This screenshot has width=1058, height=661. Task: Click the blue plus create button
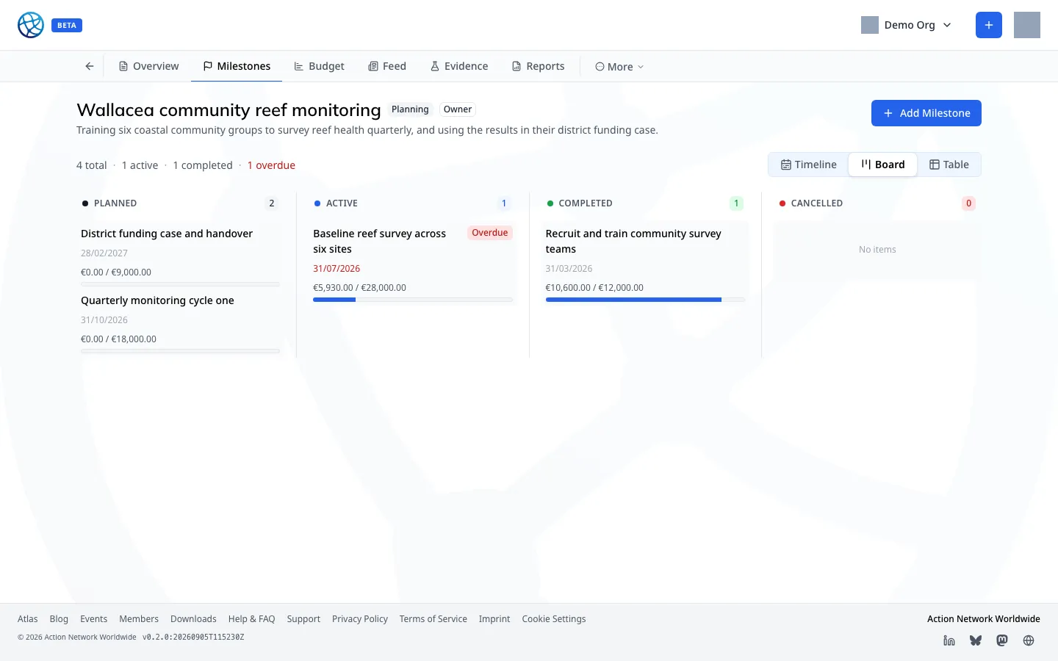coord(989,25)
